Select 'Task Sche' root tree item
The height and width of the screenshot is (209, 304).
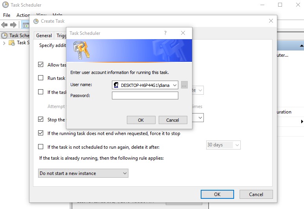pos(19,36)
